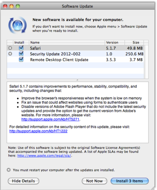Uncheck the Security Update 2012-002 checkbox
This screenshot has height=190, width=157.
[x=21, y=54]
